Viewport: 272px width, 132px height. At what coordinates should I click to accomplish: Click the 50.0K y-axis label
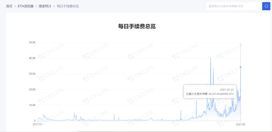point(32,42)
